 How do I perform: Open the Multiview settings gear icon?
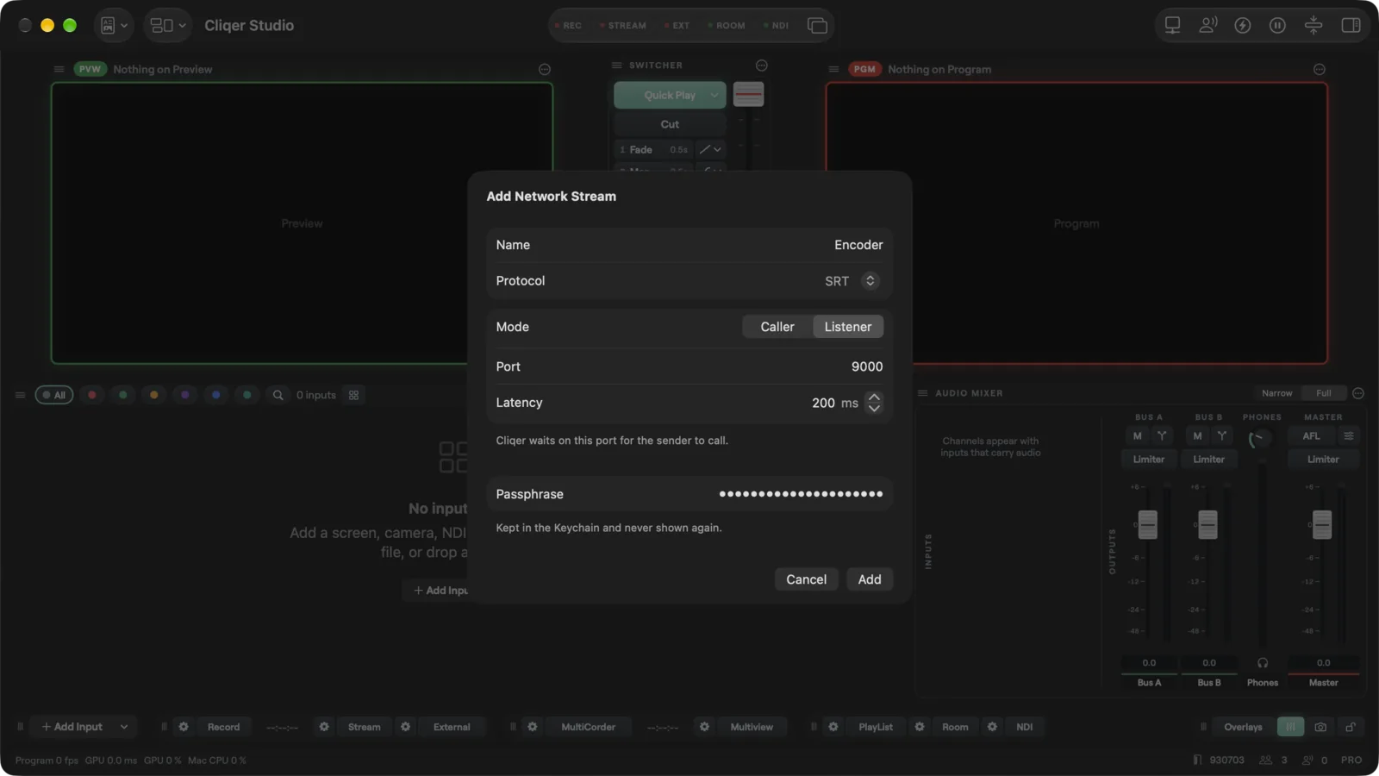click(x=704, y=727)
